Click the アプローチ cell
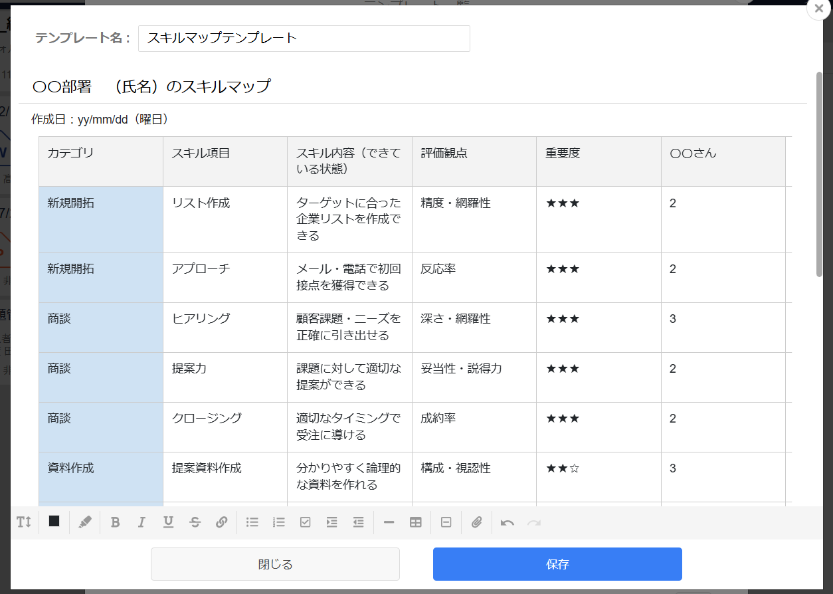833x594 pixels. pos(225,278)
